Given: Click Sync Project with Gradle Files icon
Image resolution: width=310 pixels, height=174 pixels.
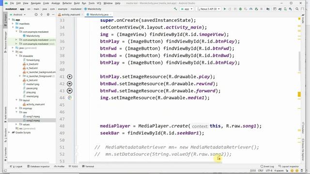Looking at the screenshot, I should tap(280, 9).
